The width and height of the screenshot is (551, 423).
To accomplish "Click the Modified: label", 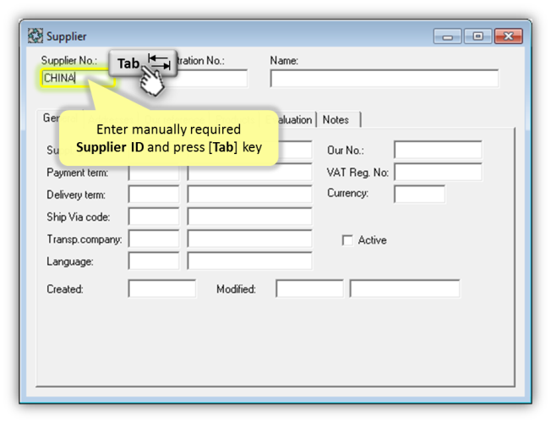I will coord(236,289).
